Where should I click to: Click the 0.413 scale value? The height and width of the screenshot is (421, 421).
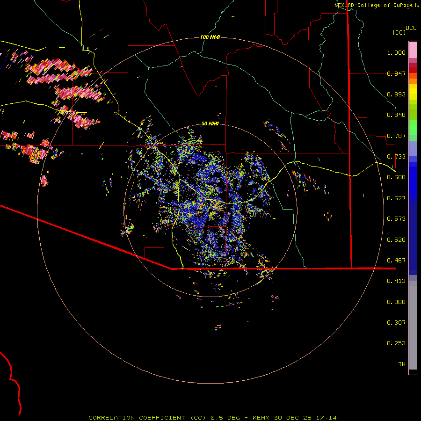point(396,281)
